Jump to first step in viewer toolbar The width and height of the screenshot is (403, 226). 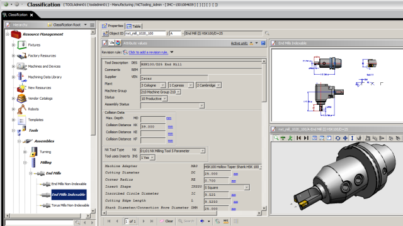298,138
